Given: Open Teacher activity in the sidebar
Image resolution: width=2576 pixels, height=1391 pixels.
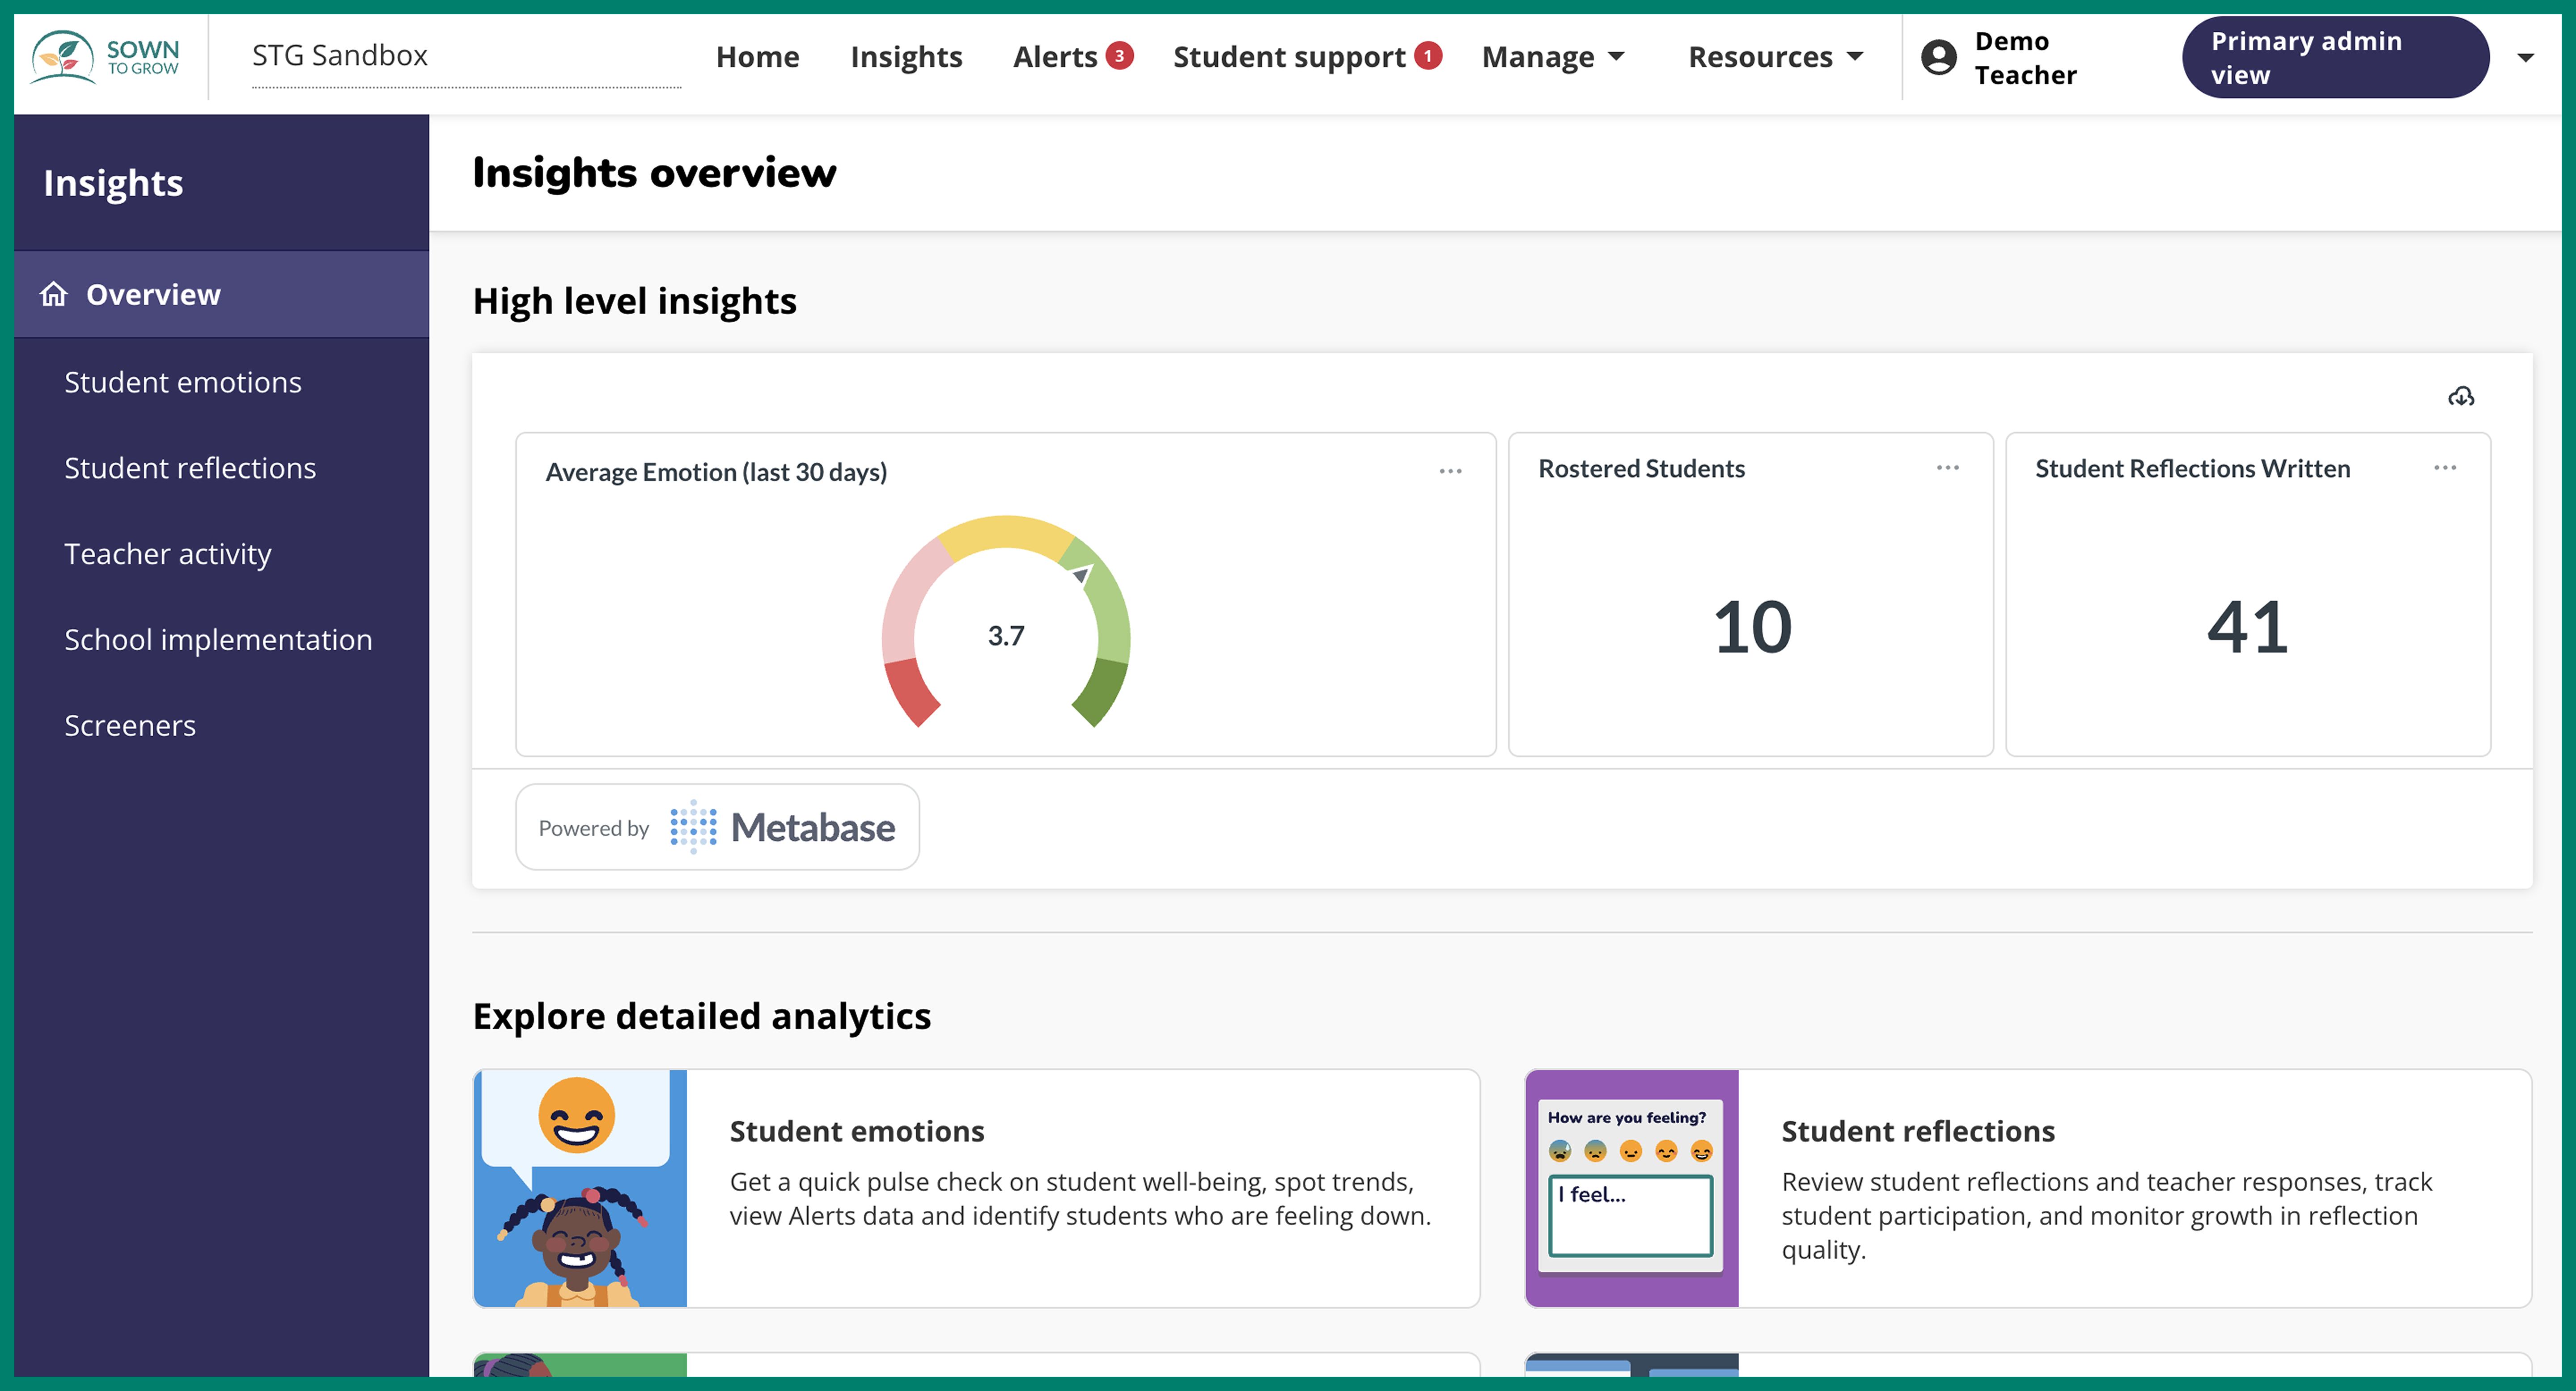Looking at the screenshot, I should click(x=168, y=554).
